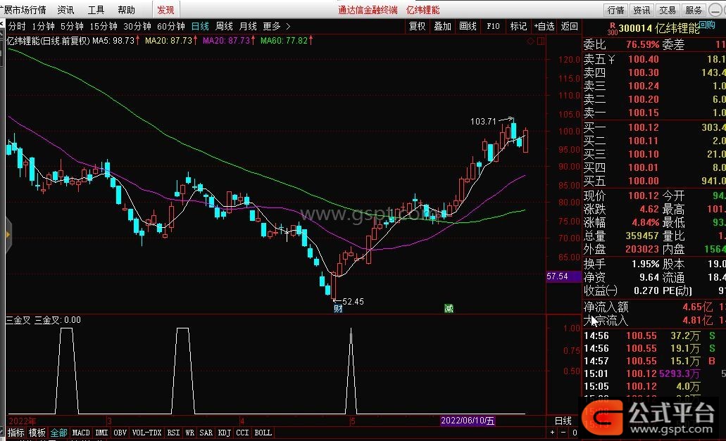The image size is (726, 441).
Task: Click the 2022/06/10/五 date marker
Action: point(468,421)
